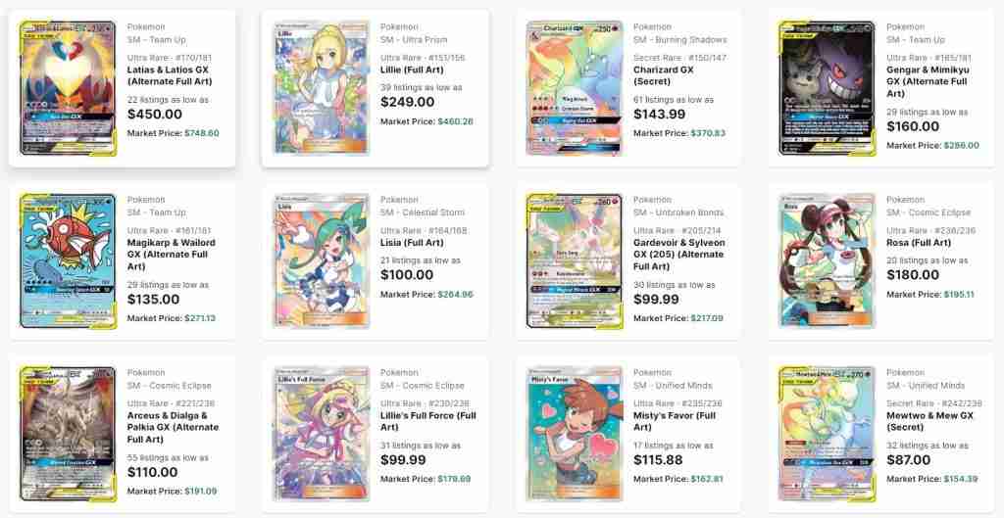Open the Lillie's Full Force card image

(x=321, y=433)
